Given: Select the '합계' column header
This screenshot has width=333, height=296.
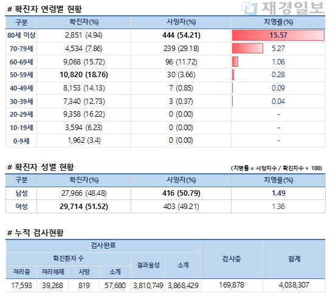Looking at the screenshot, I should pyautogui.click(x=294, y=259).
